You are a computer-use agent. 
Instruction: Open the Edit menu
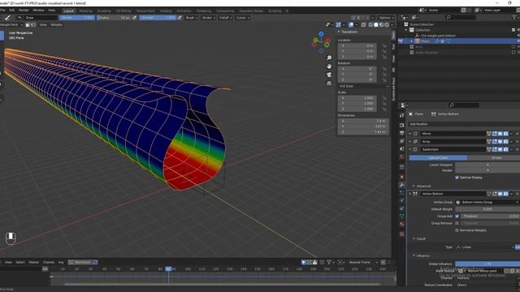point(11,11)
